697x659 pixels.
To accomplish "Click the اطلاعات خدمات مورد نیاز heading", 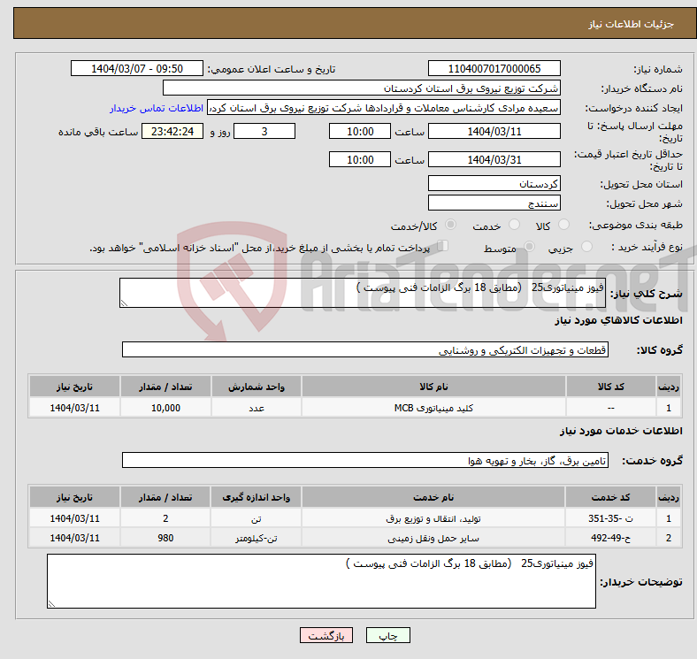I will click(621, 431).
